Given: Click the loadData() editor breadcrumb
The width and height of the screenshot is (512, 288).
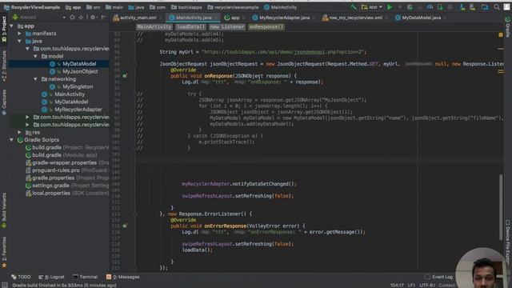Looking at the screenshot, I should click(190, 26).
